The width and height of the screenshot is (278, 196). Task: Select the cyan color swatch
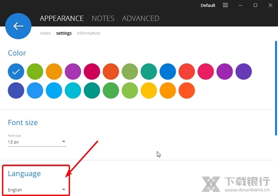(x=73, y=90)
